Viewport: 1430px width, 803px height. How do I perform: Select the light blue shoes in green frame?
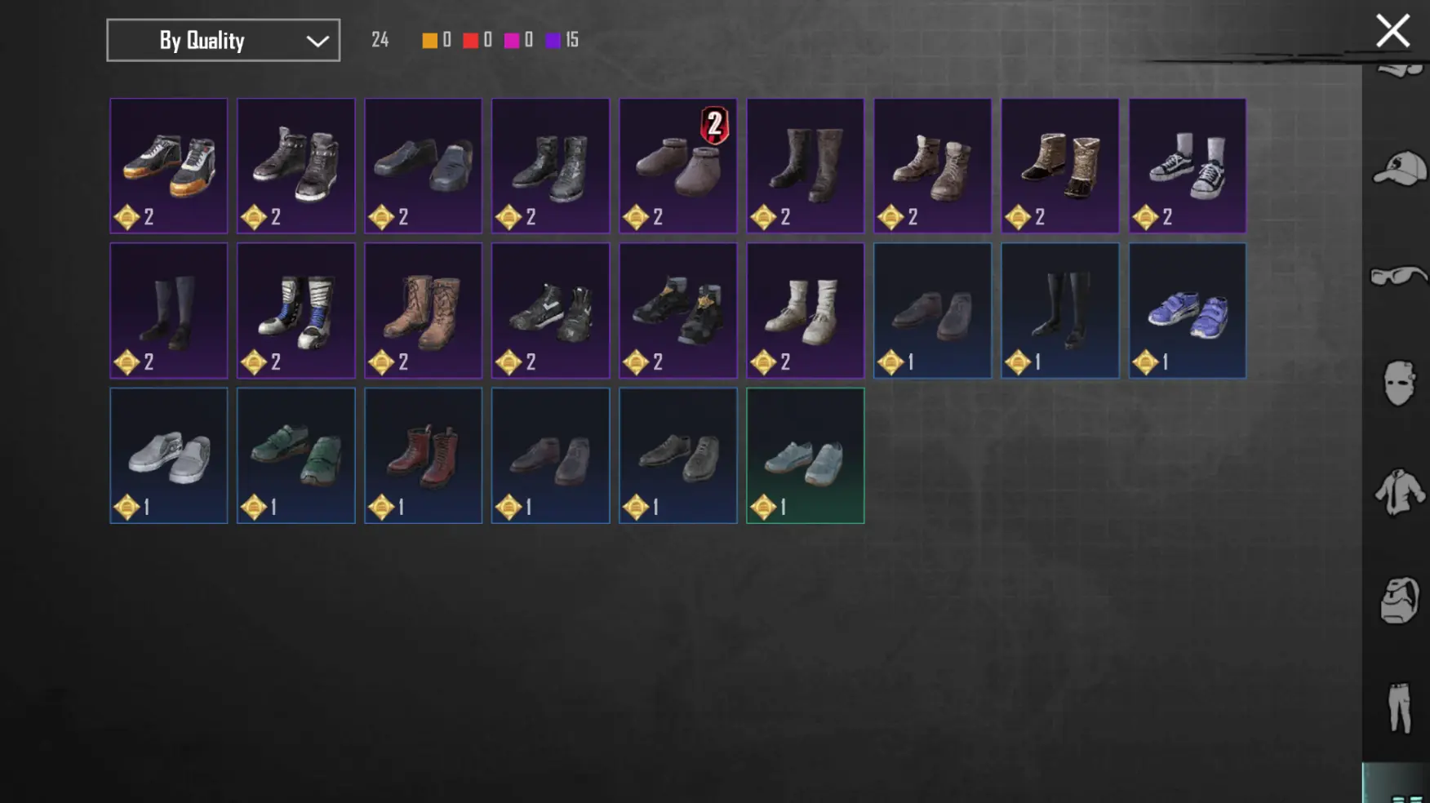click(806, 455)
